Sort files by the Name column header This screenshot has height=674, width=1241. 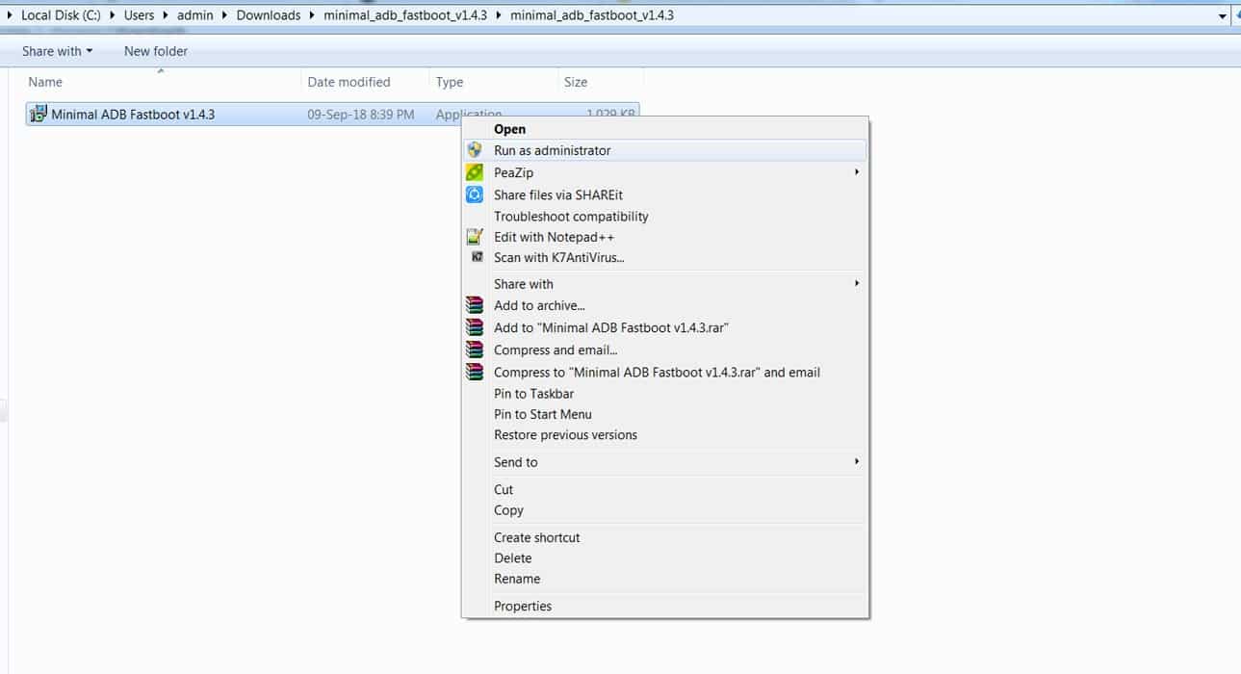point(45,82)
